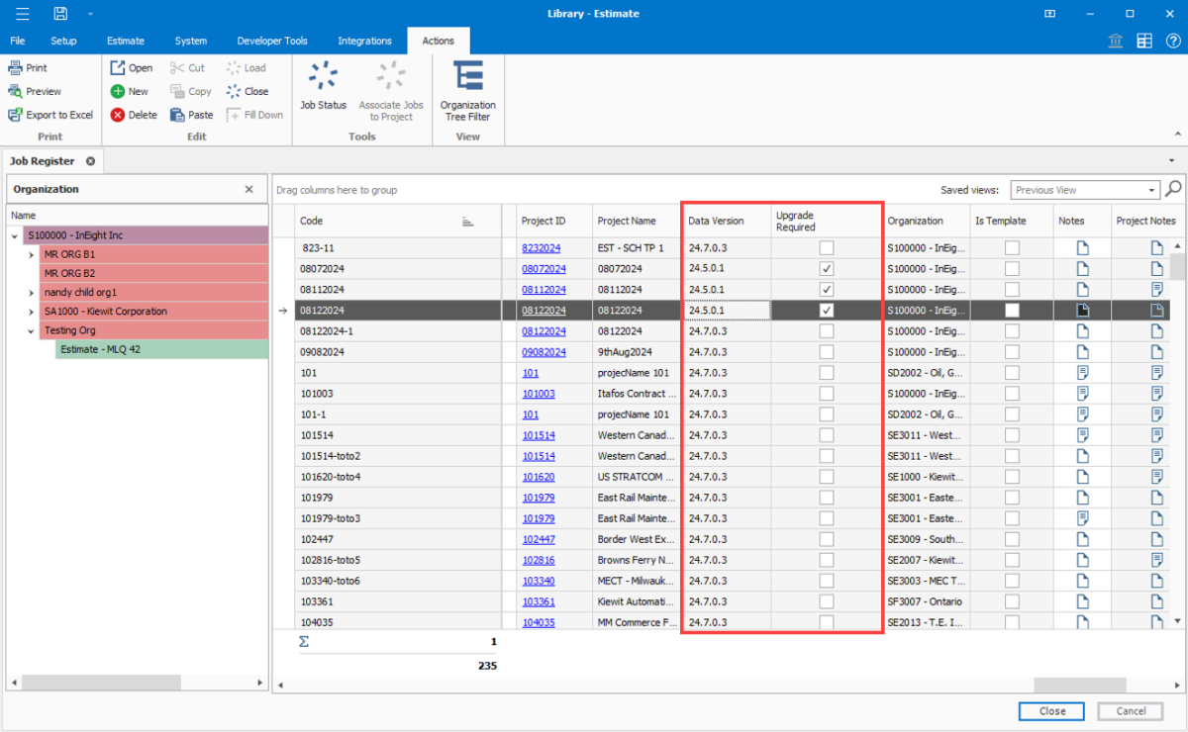Open the Organization Tree Filter

coord(467,76)
